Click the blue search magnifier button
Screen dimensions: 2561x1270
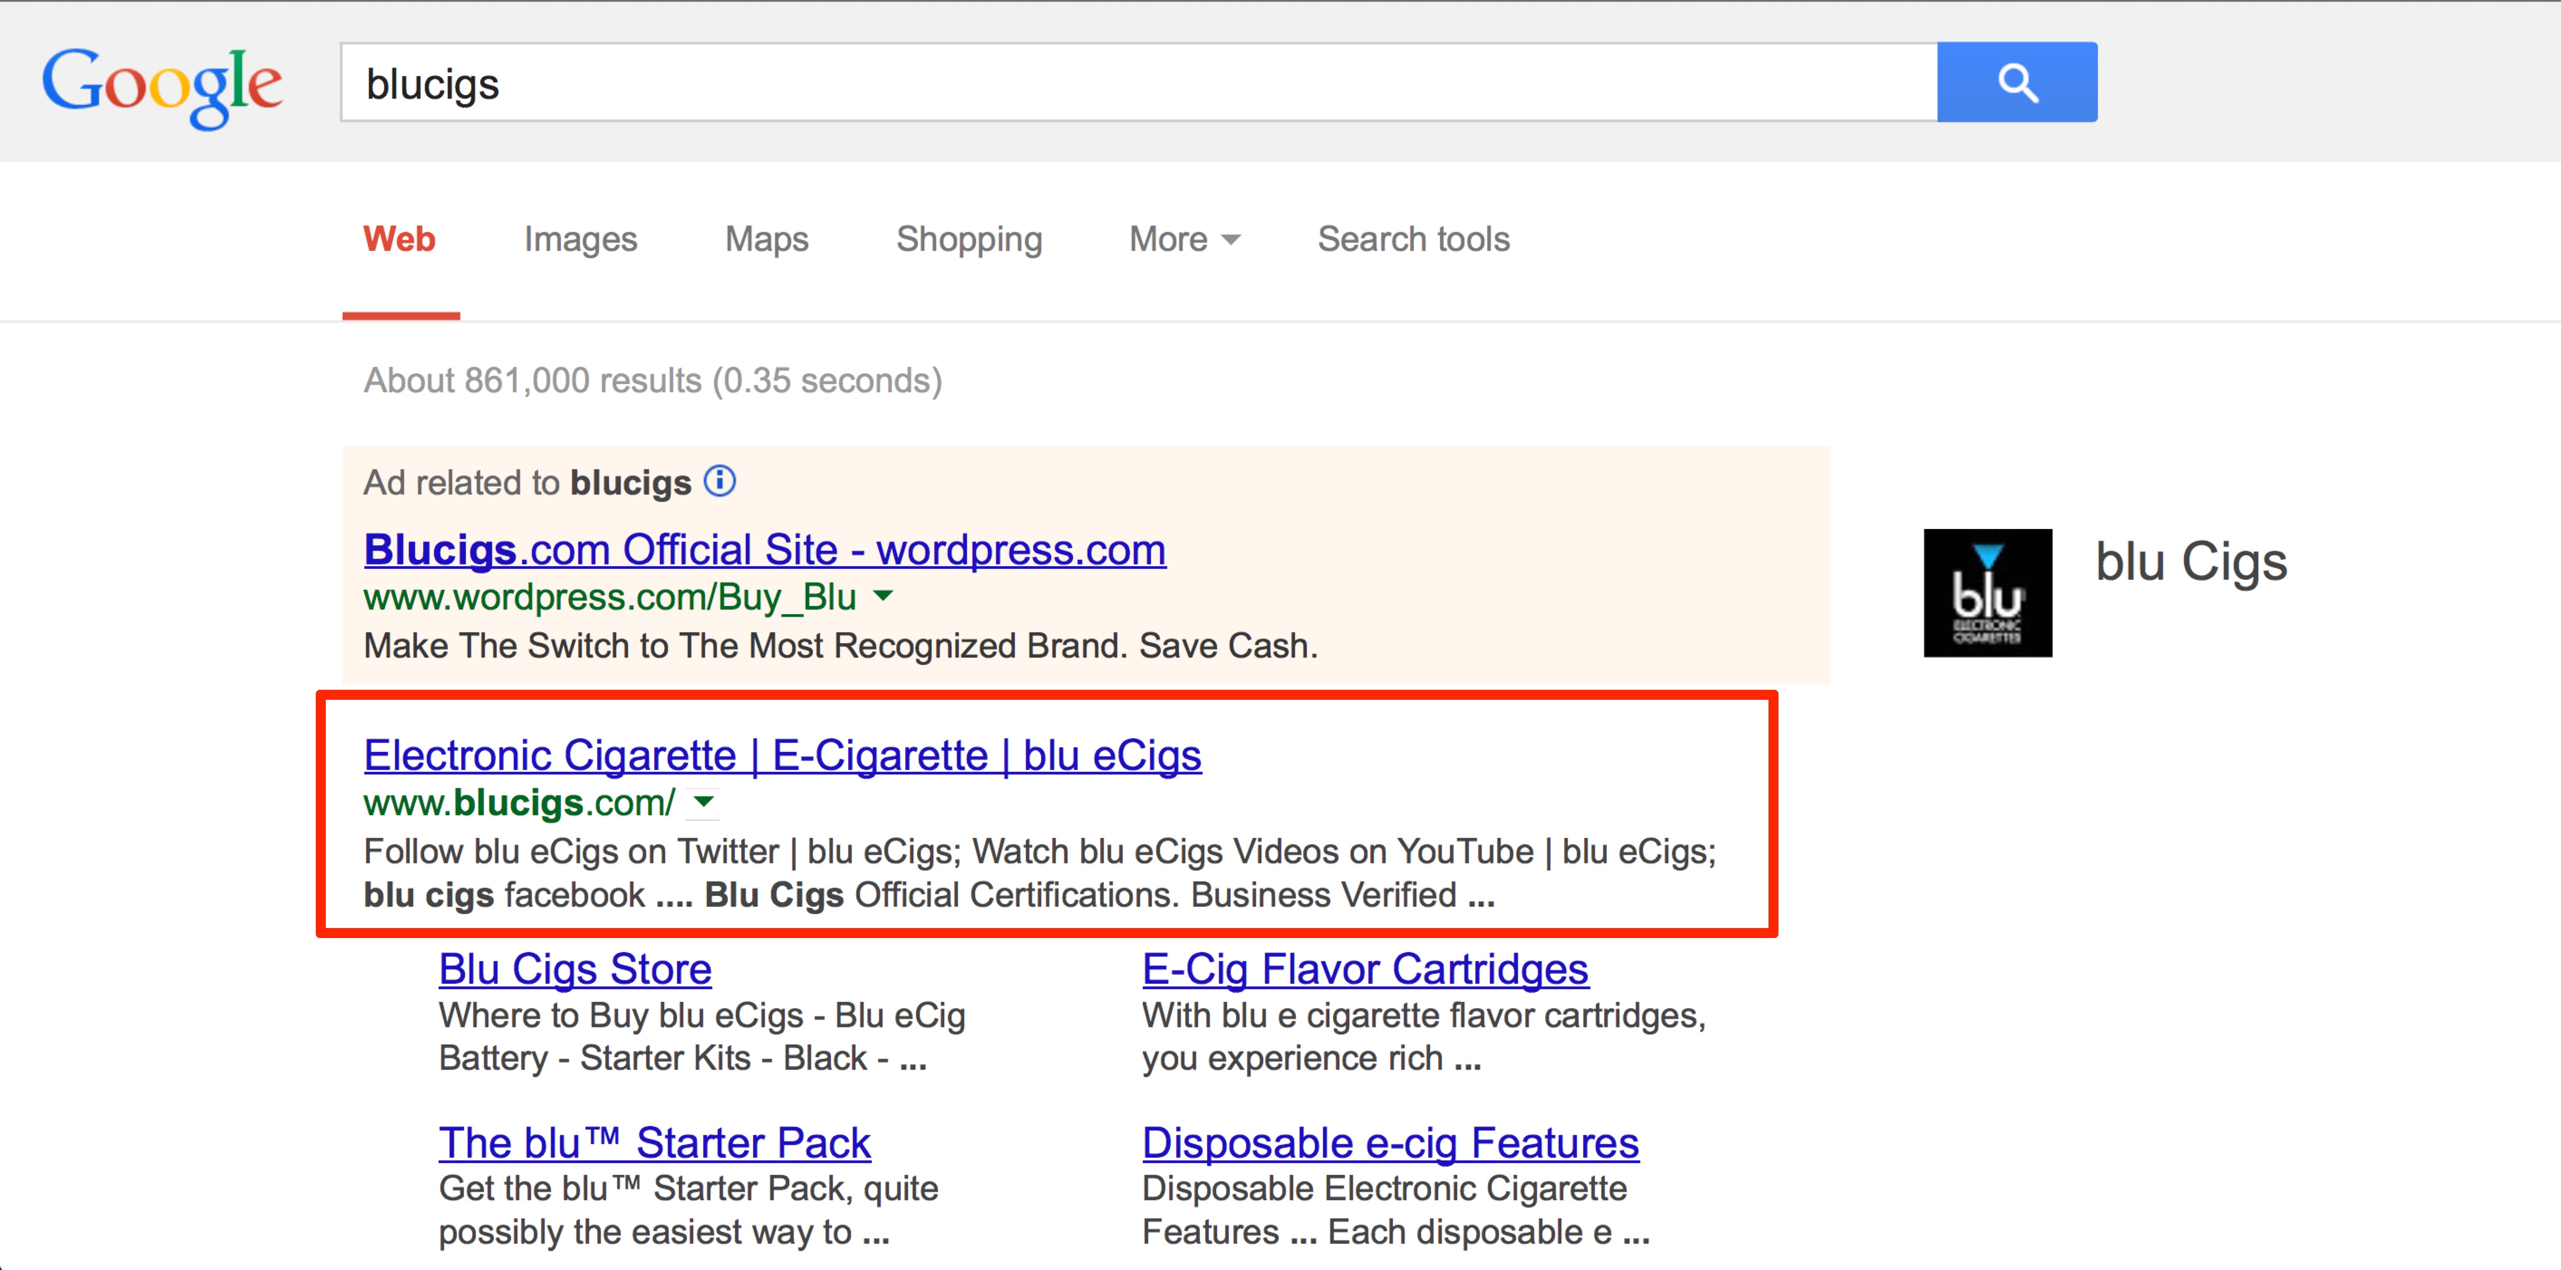click(x=2016, y=82)
